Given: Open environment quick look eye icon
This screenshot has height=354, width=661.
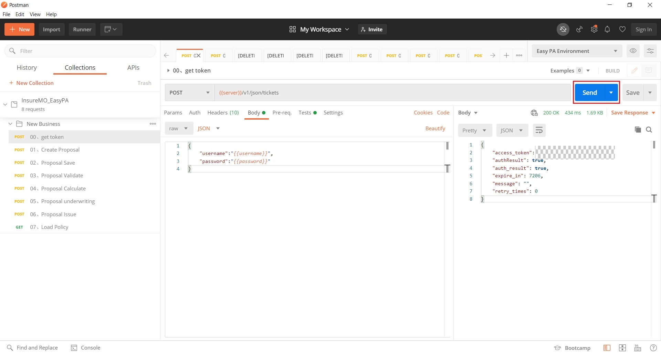Looking at the screenshot, I should point(633,51).
